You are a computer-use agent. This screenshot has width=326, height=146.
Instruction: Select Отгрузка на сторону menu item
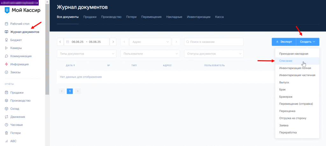click(297, 118)
